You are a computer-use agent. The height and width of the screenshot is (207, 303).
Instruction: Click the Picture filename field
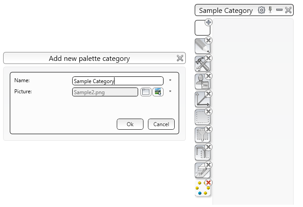click(105, 92)
